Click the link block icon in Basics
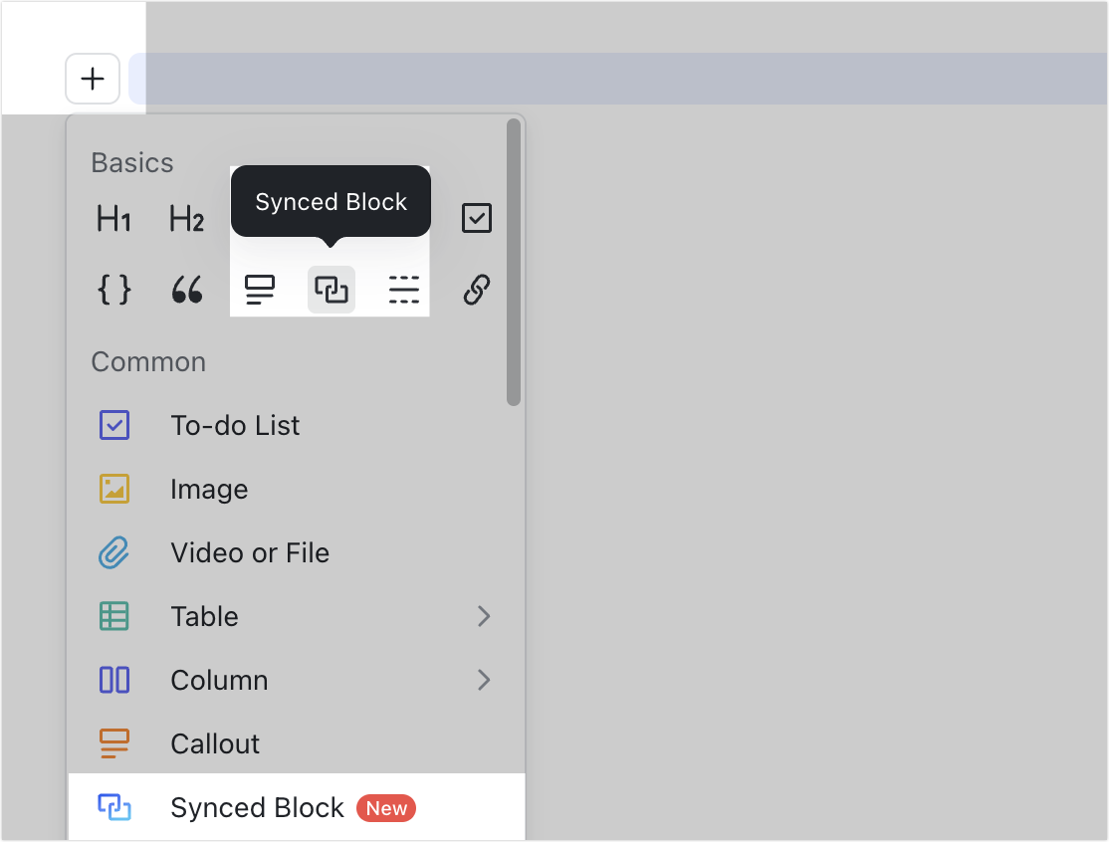The height and width of the screenshot is (842, 1109). pos(476,290)
